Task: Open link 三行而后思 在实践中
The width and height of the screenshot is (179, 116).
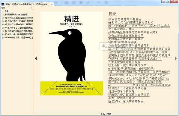Action: coord(135,82)
